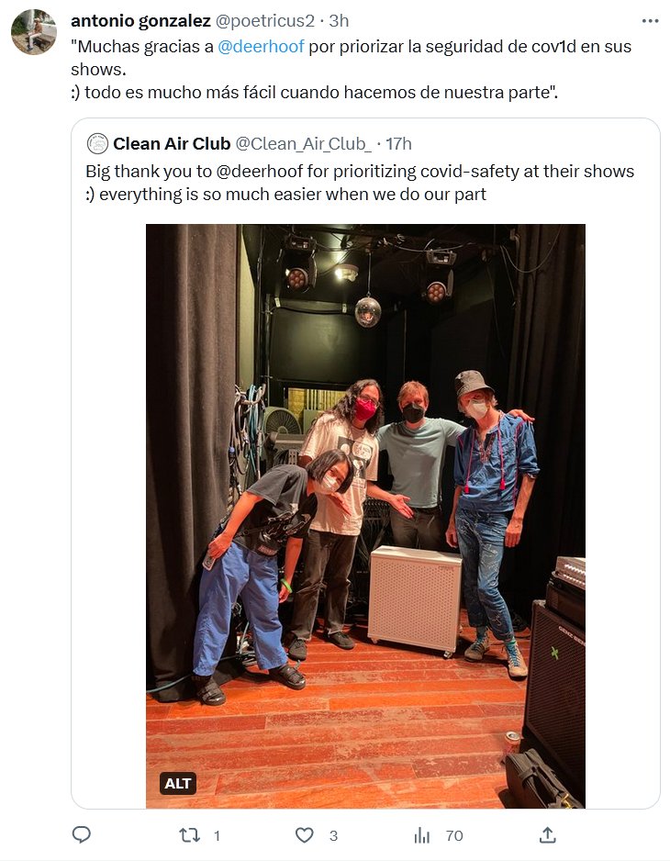Image resolution: width=670 pixels, height=861 pixels.
Task: Open the @Clean_Air_Club_ handle
Action: point(303,144)
